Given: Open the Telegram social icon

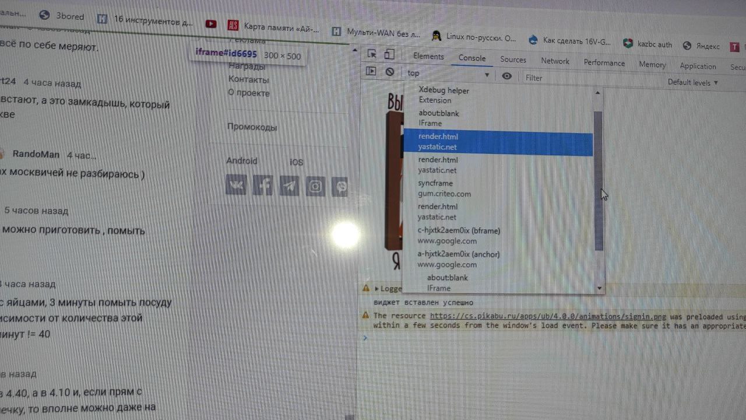Looking at the screenshot, I should [x=289, y=185].
